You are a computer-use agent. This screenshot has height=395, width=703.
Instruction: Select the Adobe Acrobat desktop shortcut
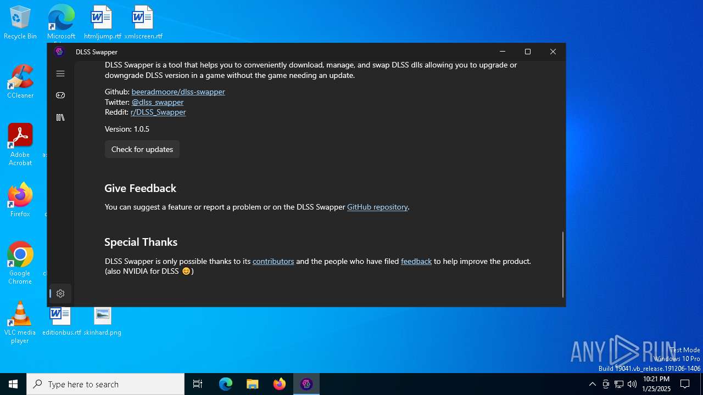tap(20, 145)
